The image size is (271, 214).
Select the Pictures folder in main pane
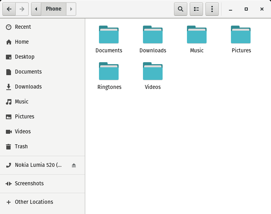[241, 35]
